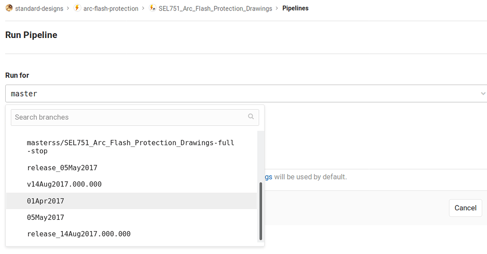487x254 pixels.
Task: Click the magnifier icon in branch search
Action: point(251,117)
